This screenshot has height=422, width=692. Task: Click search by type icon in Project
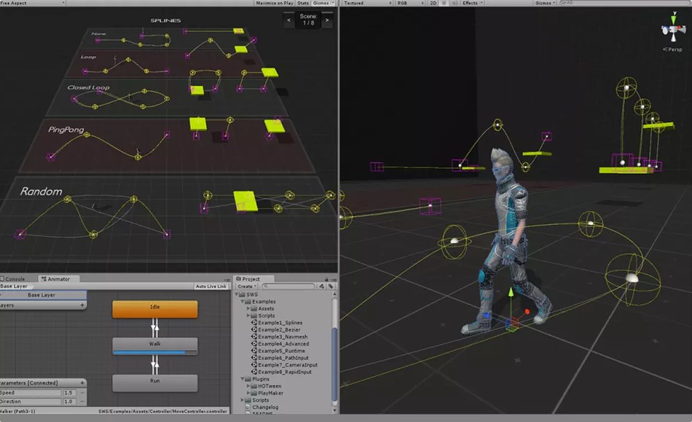click(x=321, y=287)
